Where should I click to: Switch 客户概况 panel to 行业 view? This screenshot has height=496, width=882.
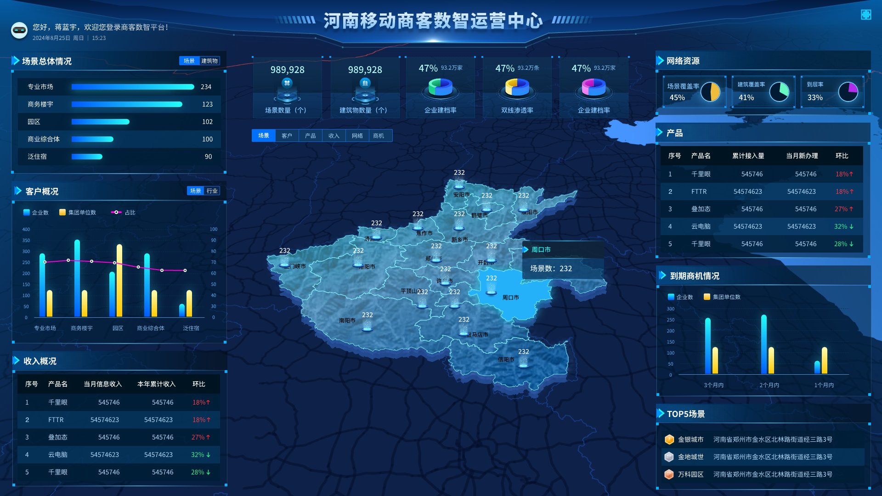pos(212,191)
